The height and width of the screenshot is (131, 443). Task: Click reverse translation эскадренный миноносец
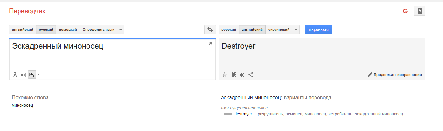coord(379,114)
